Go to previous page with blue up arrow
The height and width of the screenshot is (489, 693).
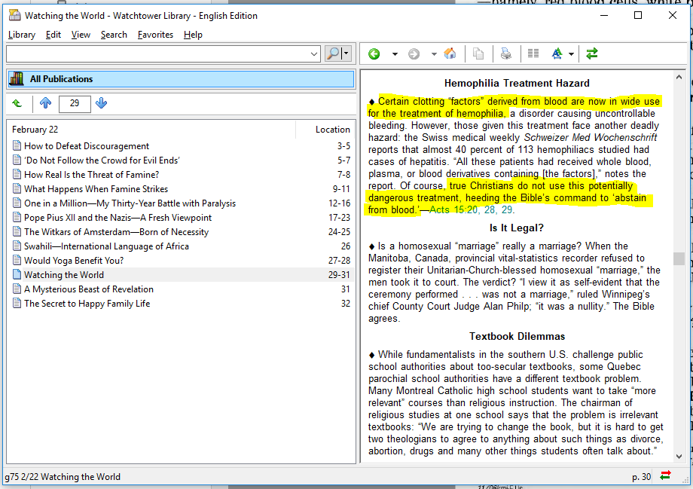(46, 103)
